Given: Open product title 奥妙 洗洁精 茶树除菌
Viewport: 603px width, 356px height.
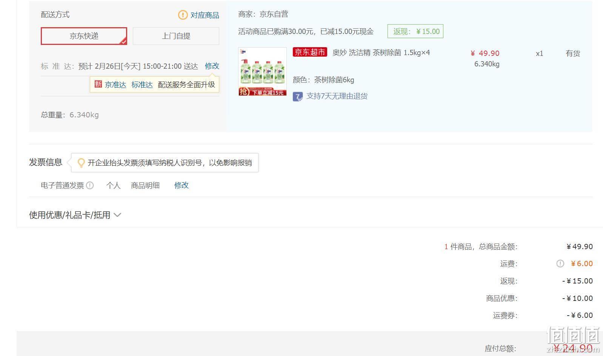Looking at the screenshot, I should pyautogui.click(x=381, y=53).
